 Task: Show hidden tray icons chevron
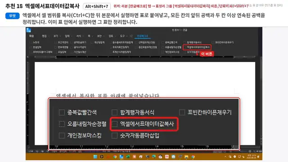click(x=225, y=157)
